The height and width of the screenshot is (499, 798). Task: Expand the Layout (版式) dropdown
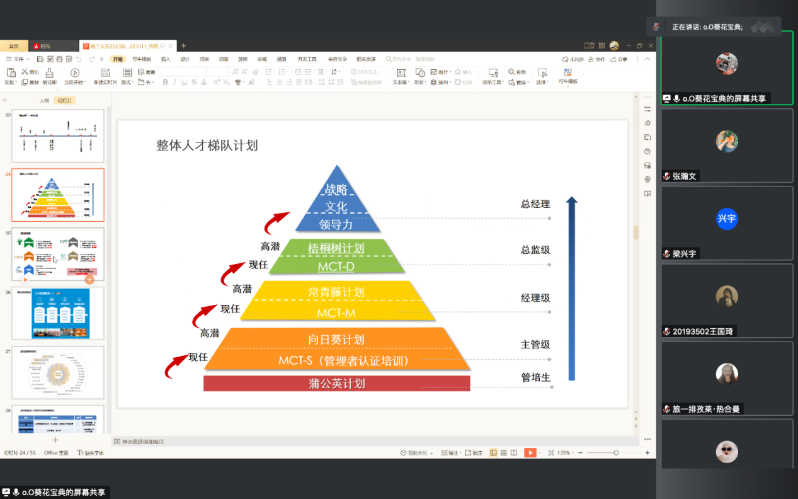click(x=127, y=82)
